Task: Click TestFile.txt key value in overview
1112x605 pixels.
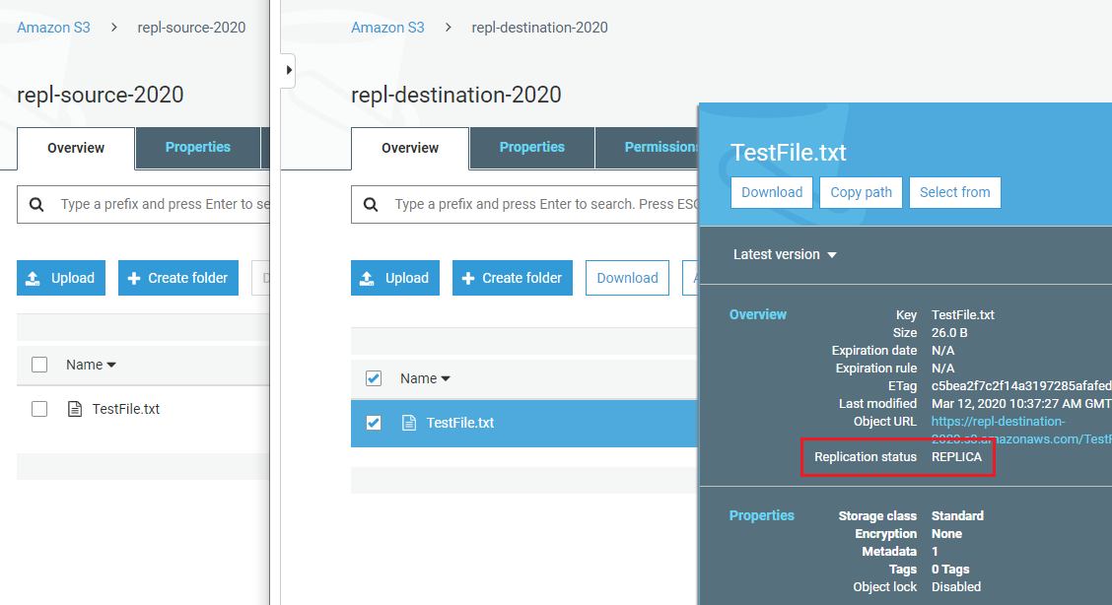Action: tap(962, 315)
